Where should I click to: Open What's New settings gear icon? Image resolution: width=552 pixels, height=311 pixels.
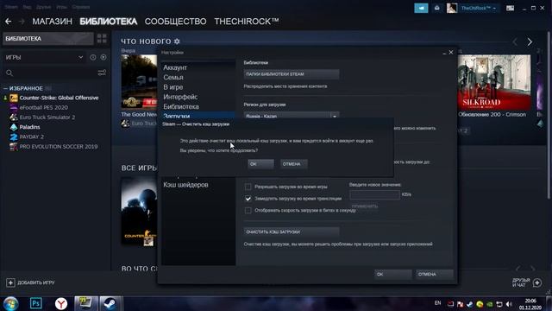coord(177,41)
